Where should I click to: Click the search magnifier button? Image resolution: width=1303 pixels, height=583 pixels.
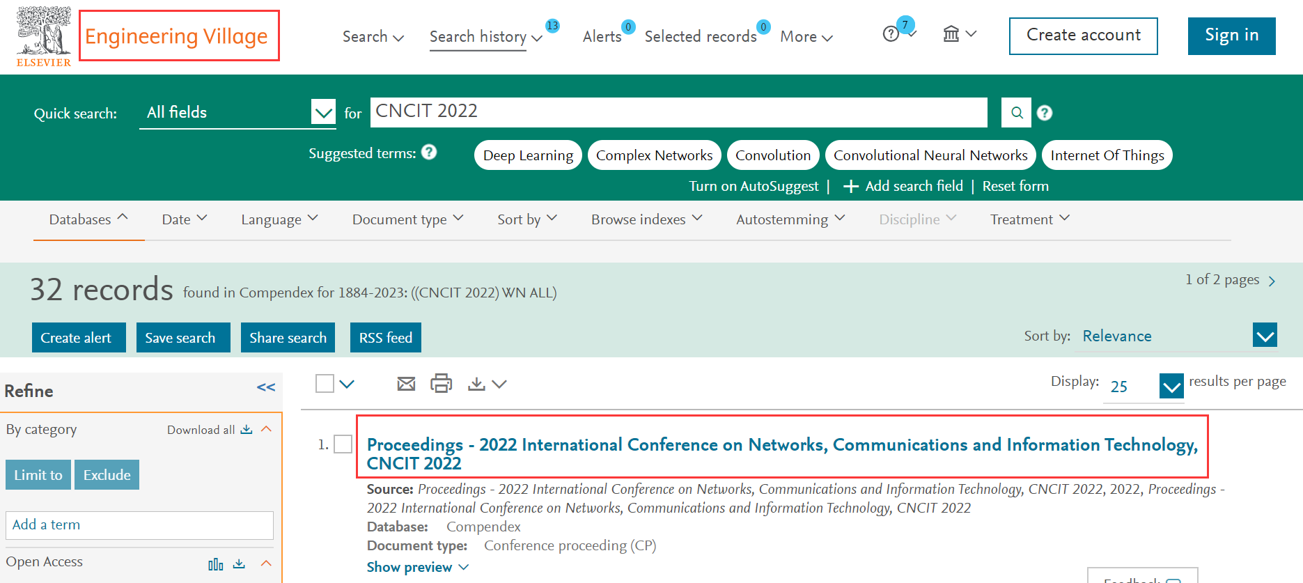point(1017,113)
